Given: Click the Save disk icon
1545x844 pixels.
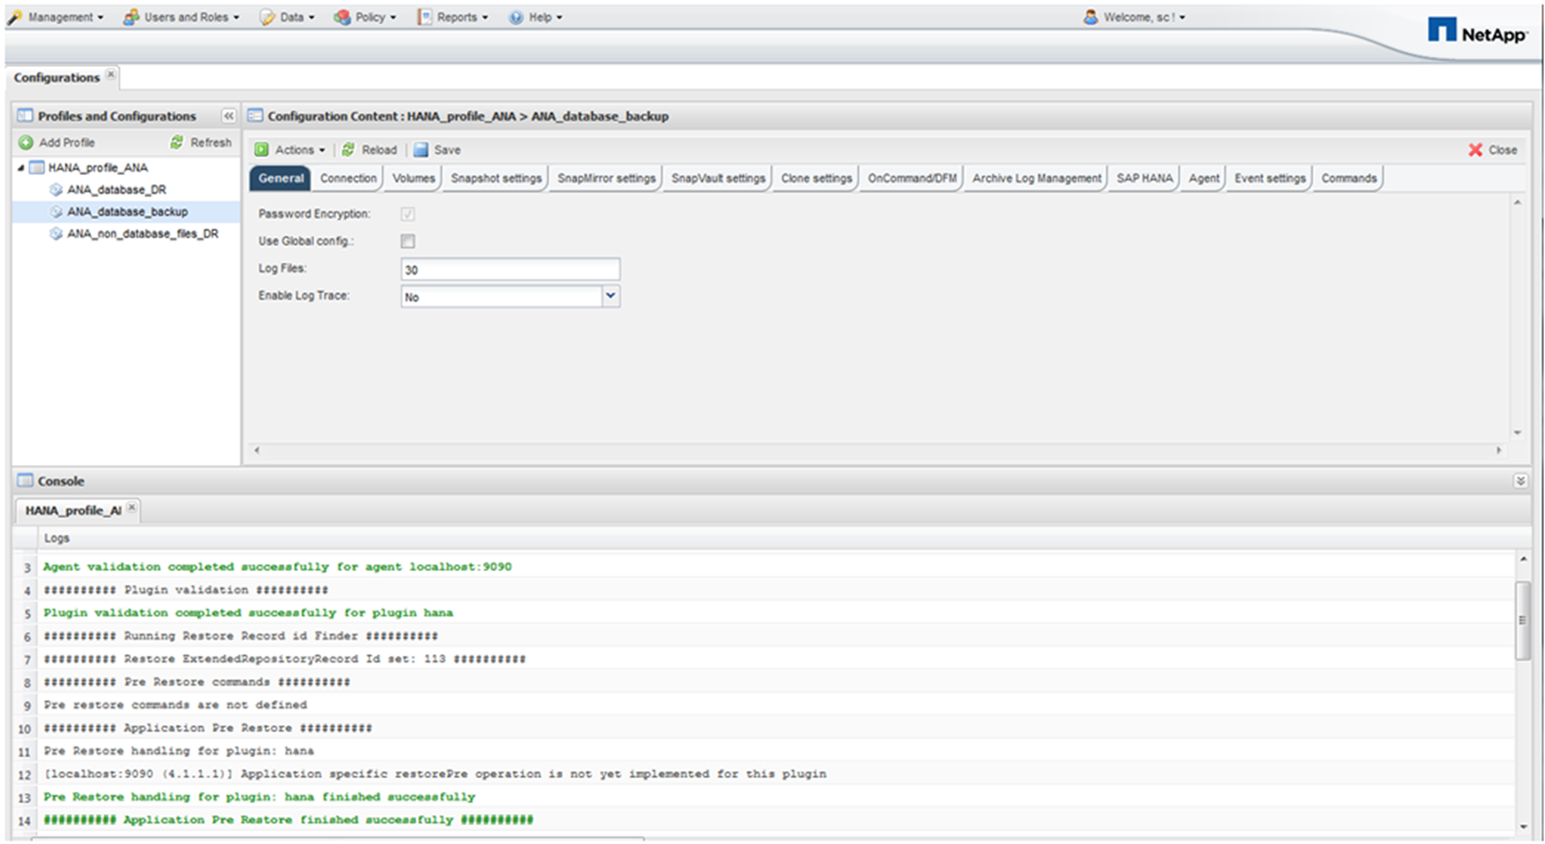Looking at the screenshot, I should [421, 150].
